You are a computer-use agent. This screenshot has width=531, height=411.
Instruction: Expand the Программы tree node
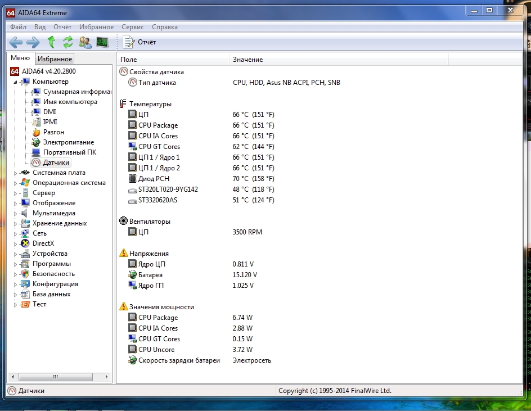click(15, 264)
